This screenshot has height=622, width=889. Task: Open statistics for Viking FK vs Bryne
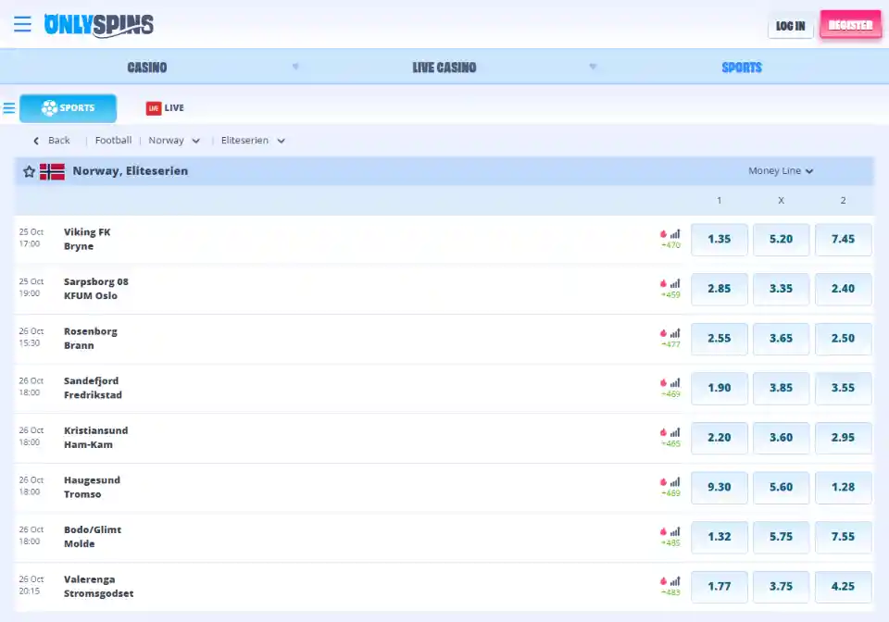click(675, 233)
